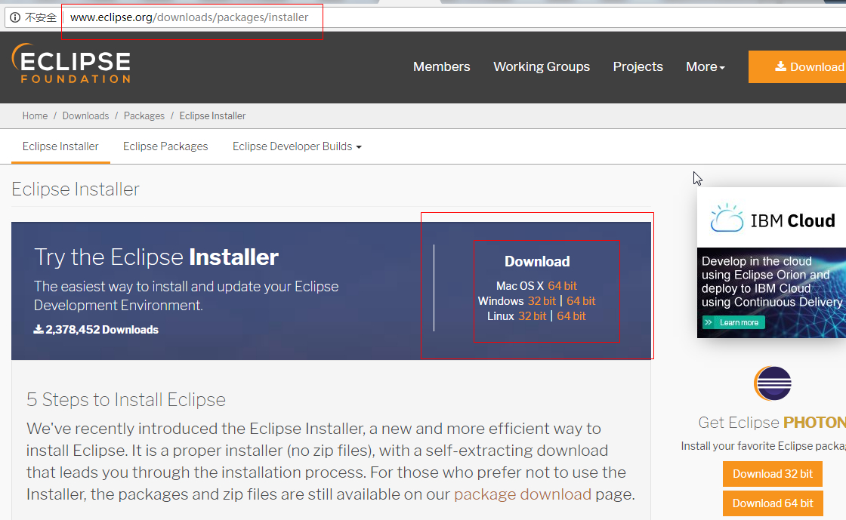Click the Eclipse Photon sphere logo
846x520 pixels.
[773, 383]
